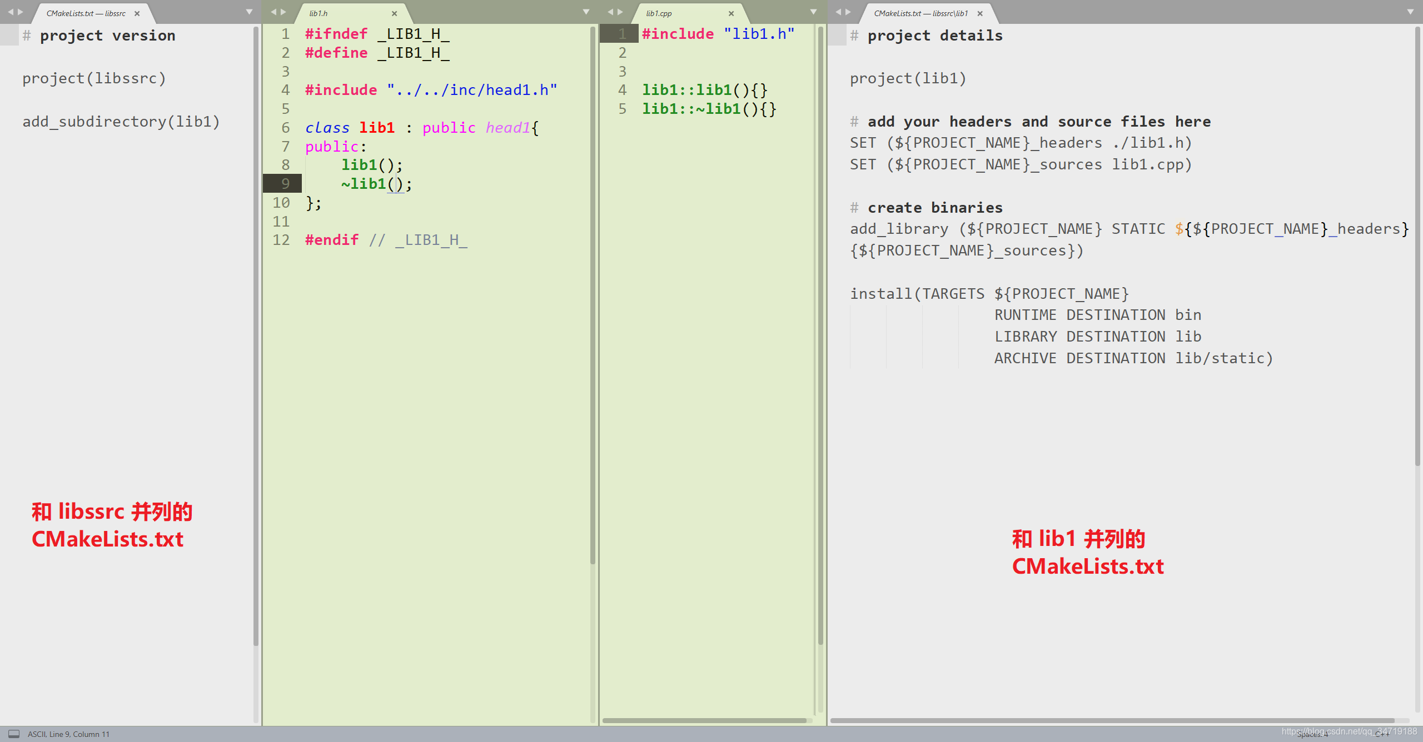
Task: Select the CMakeLists.txt — libssrc tab
Action: pos(86,13)
